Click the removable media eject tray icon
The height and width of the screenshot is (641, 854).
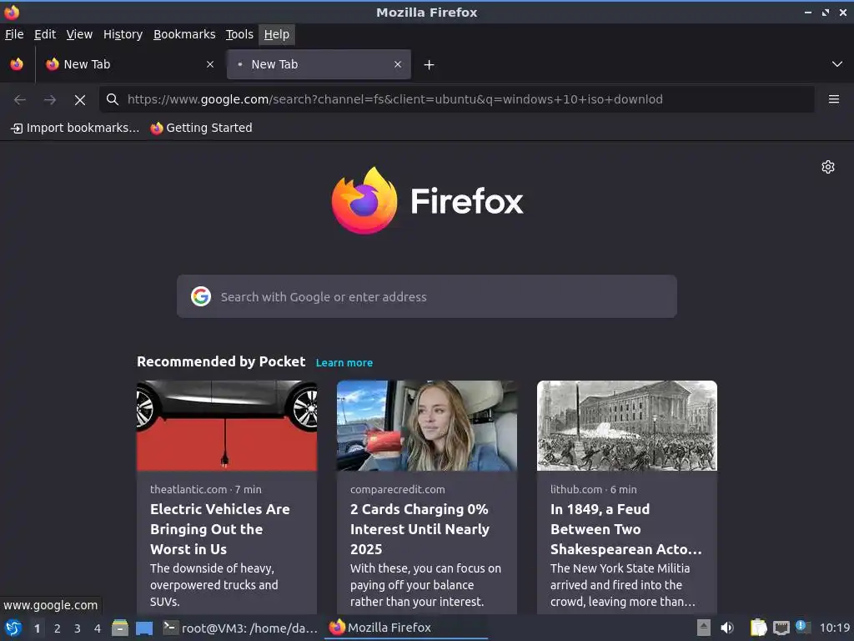(x=704, y=628)
